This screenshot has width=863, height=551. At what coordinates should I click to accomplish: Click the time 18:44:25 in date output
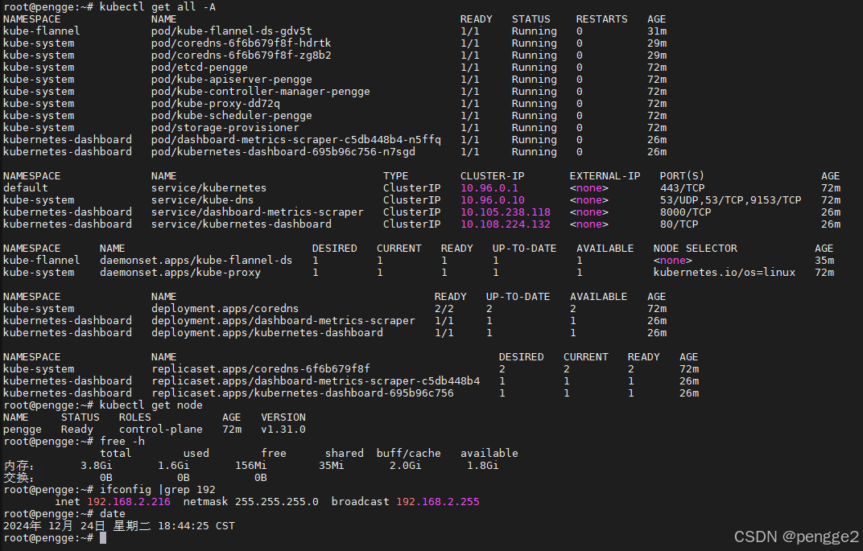[184, 527]
